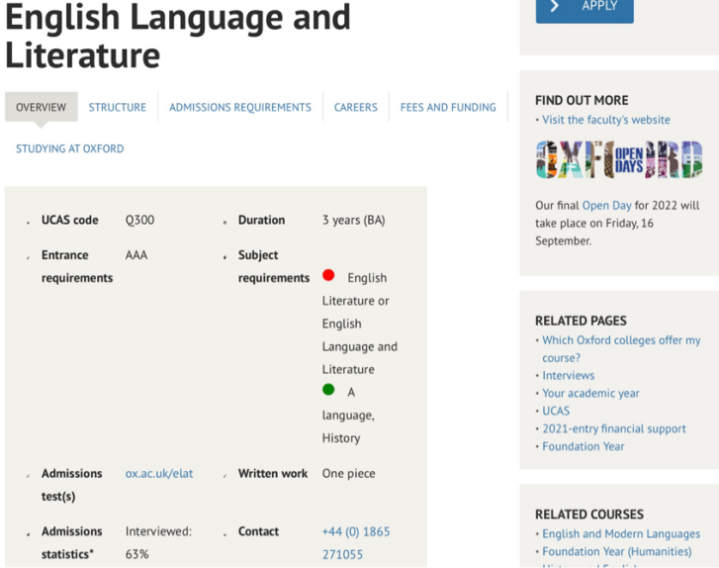Select the Overview tab
This screenshot has height=568, width=719.
(42, 107)
